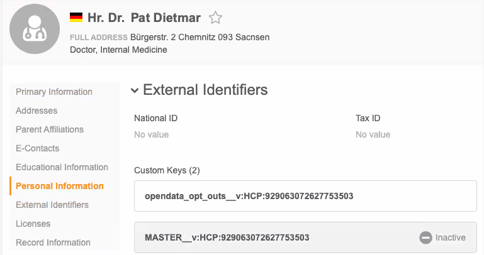Select Personal Information sidebar item
Viewport: 484px width, 255px height.
[x=60, y=186]
